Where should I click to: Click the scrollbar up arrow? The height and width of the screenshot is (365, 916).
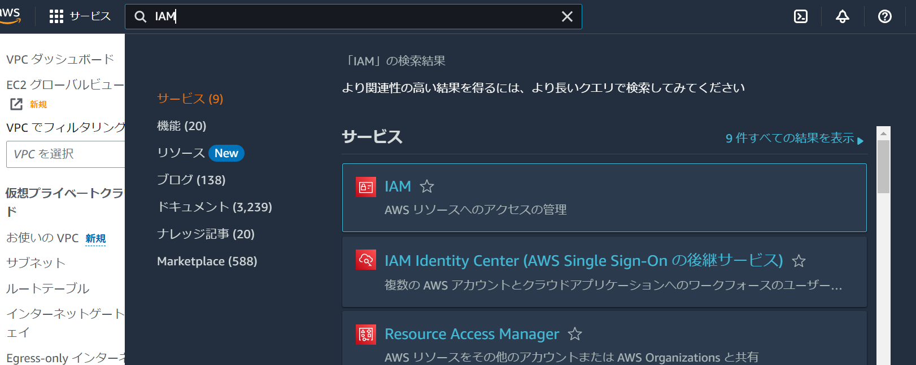tap(884, 133)
